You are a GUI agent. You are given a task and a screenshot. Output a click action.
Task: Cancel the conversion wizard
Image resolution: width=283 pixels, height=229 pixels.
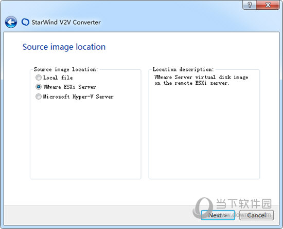[x=256, y=215]
